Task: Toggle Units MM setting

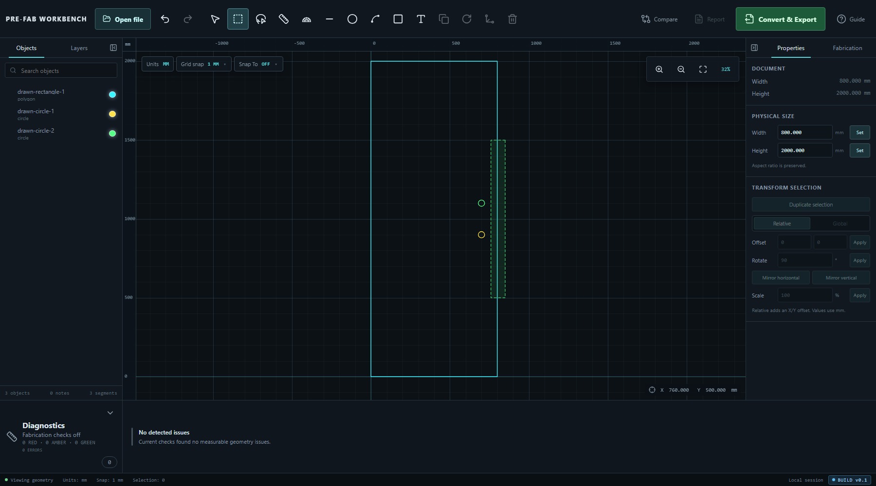Action: (158, 64)
